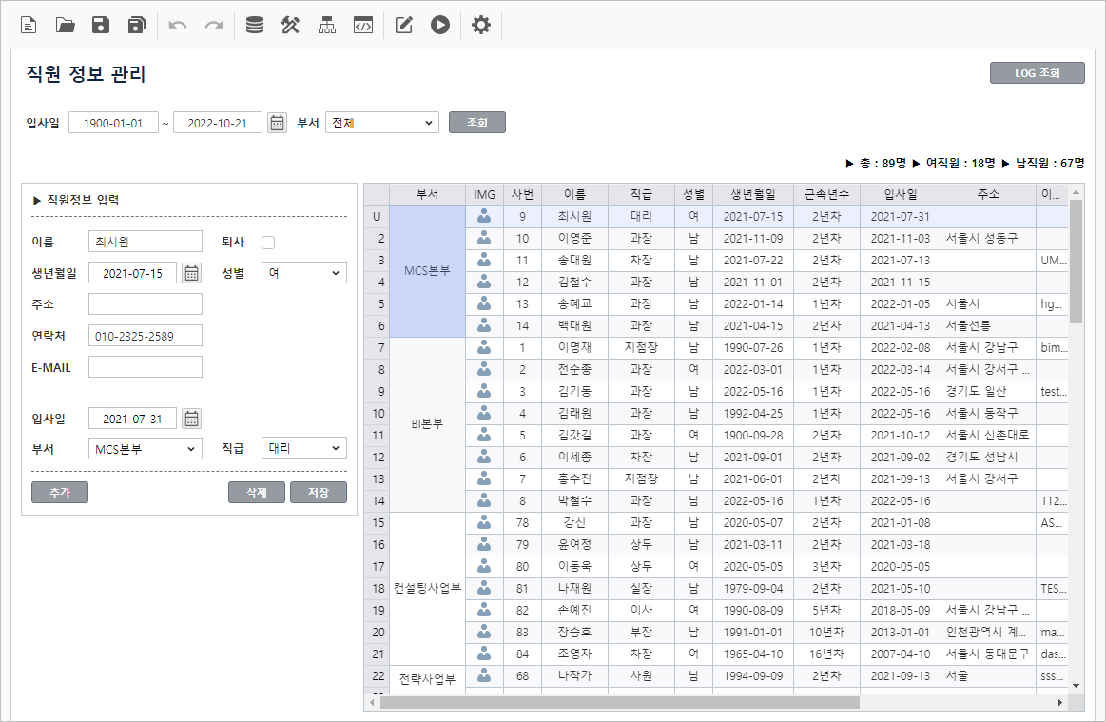
Task: Run with the play button icon
Action: coord(439,26)
